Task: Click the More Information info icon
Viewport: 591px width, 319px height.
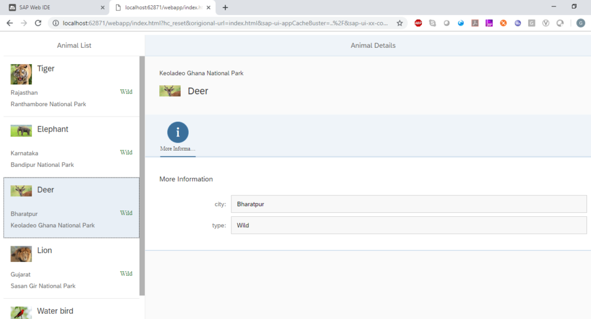Action: coord(178,132)
